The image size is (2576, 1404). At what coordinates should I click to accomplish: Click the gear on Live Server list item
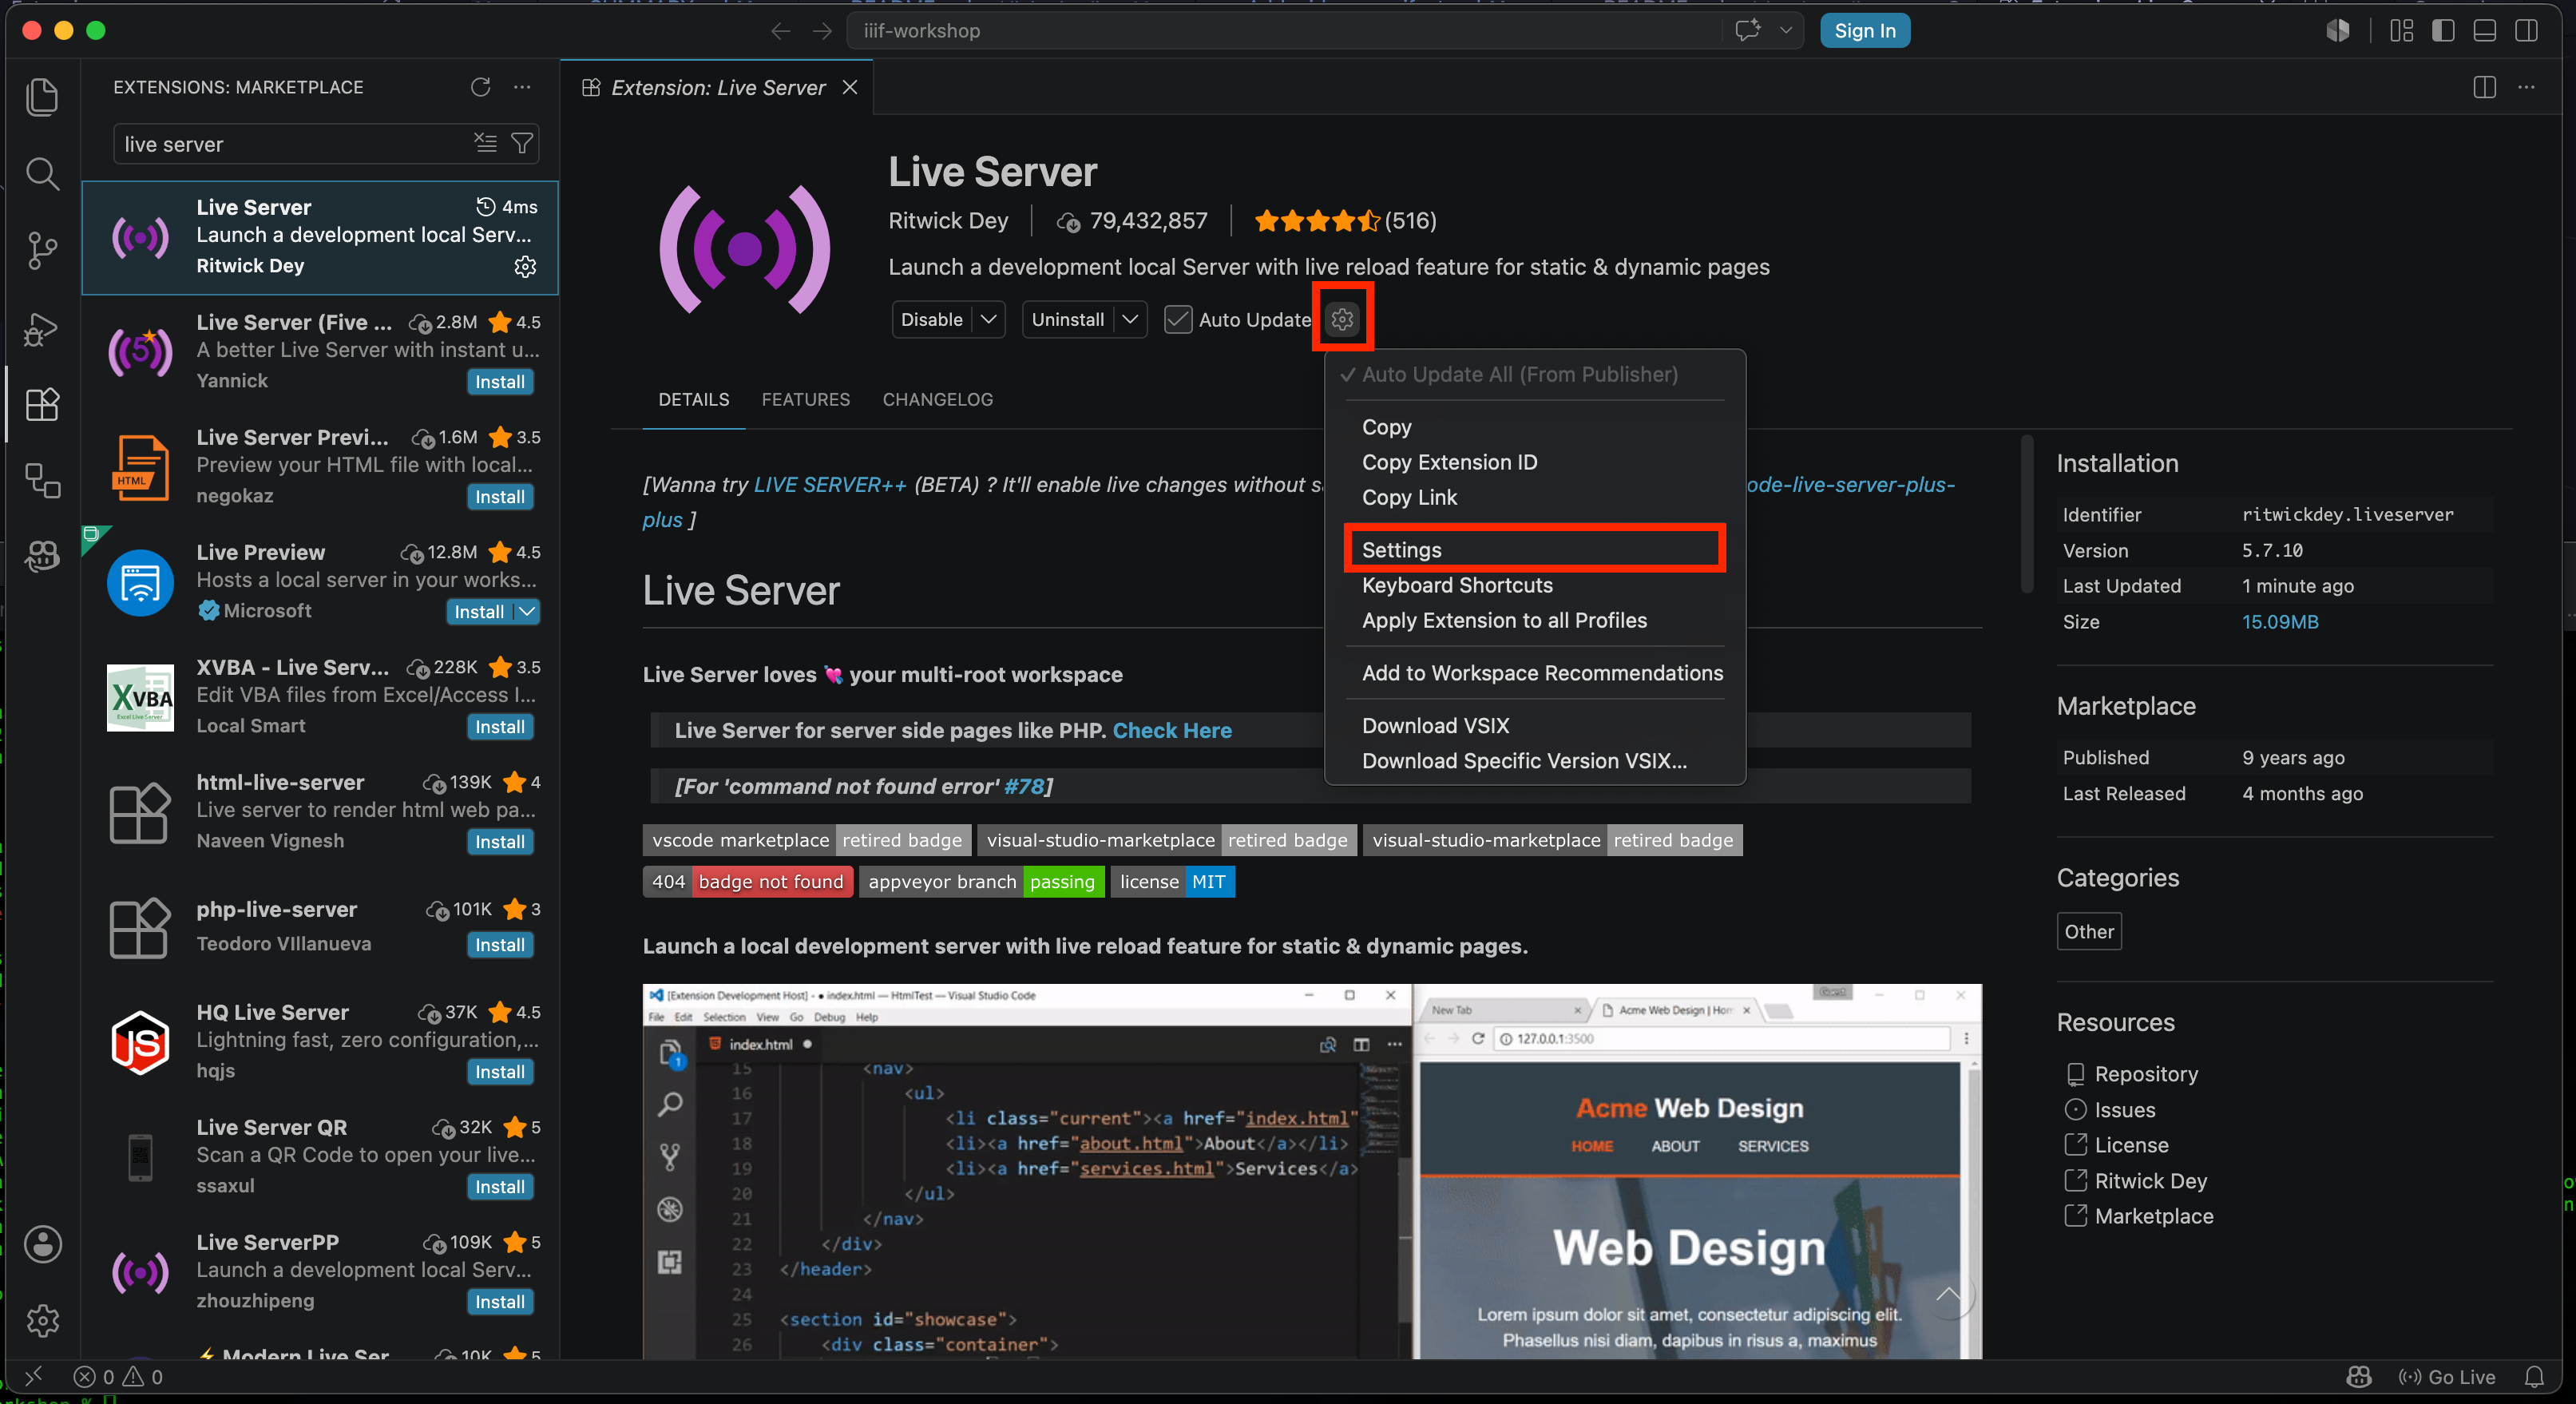(x=525, y=266)
